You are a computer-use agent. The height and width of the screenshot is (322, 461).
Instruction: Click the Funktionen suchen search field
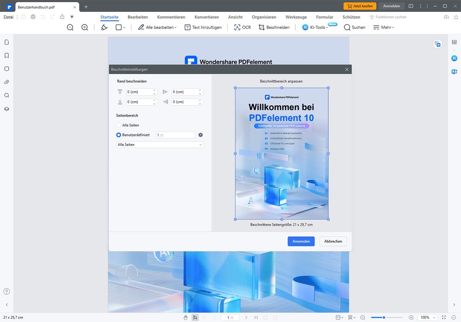click(x=388, y=17)
